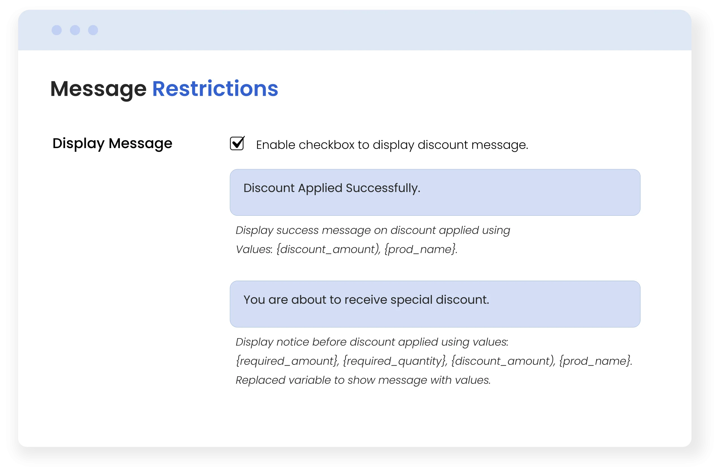Image resolution: width=720 pixels, height=473 pixels.
Task: Toggle the display discount message checkbox
Action: pyautogui.click(x=237, y=144)
